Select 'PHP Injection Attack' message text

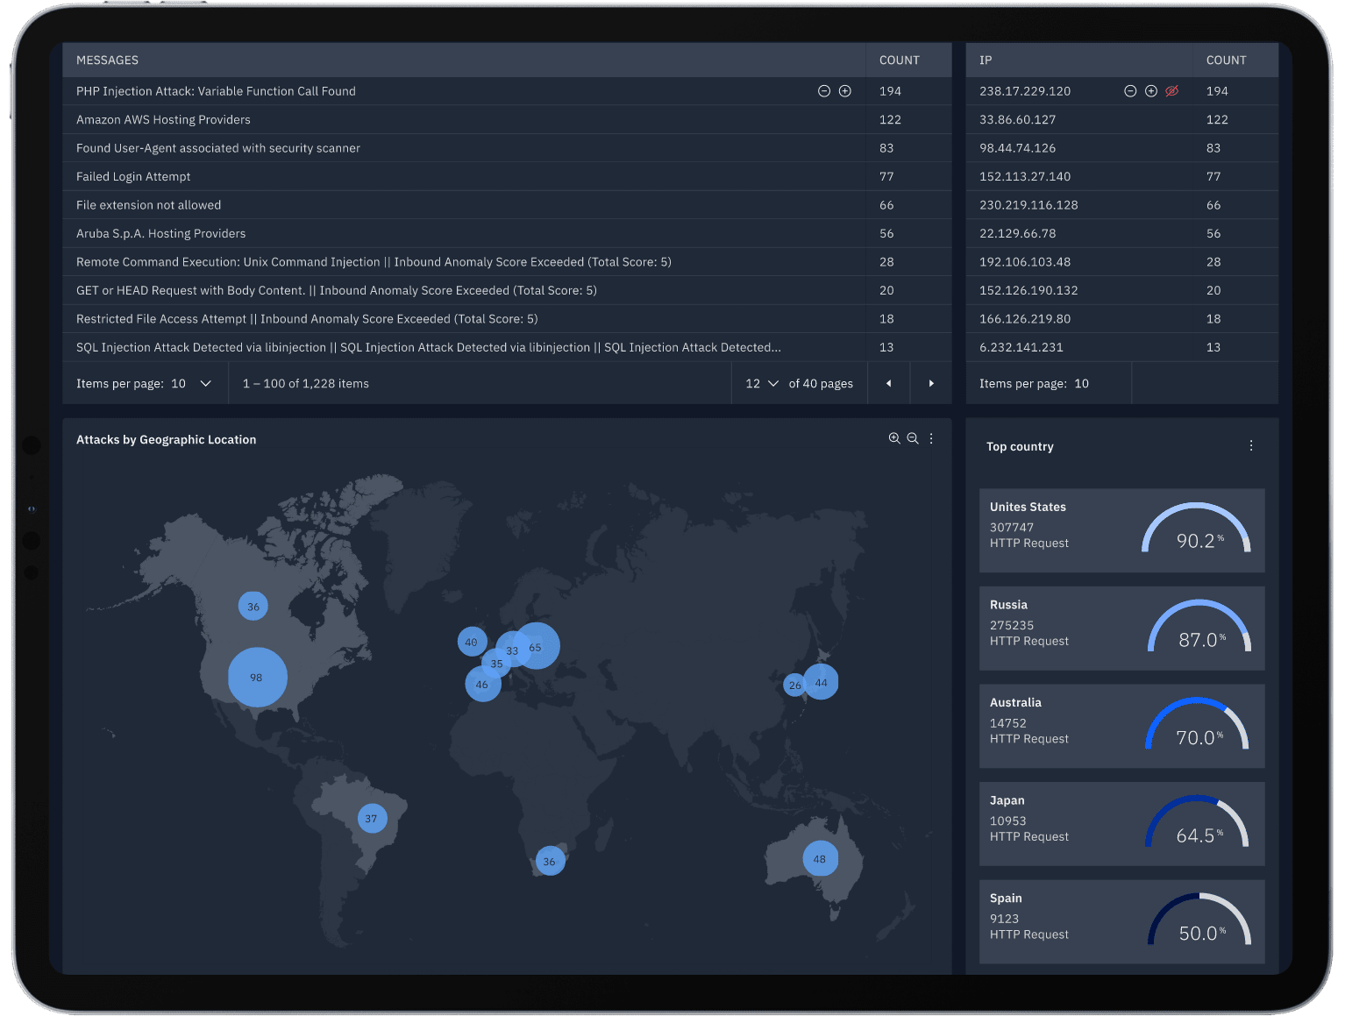[216, 91]
